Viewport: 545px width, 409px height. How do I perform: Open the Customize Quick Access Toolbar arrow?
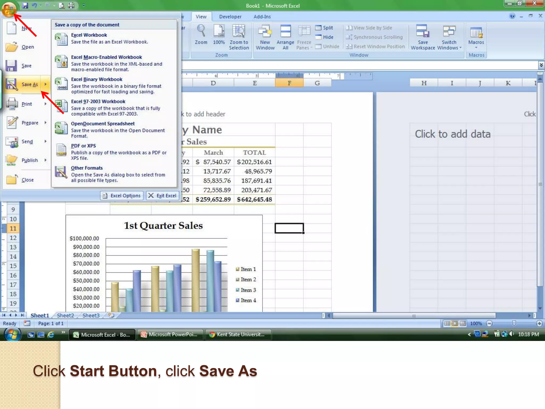[84, 5]
